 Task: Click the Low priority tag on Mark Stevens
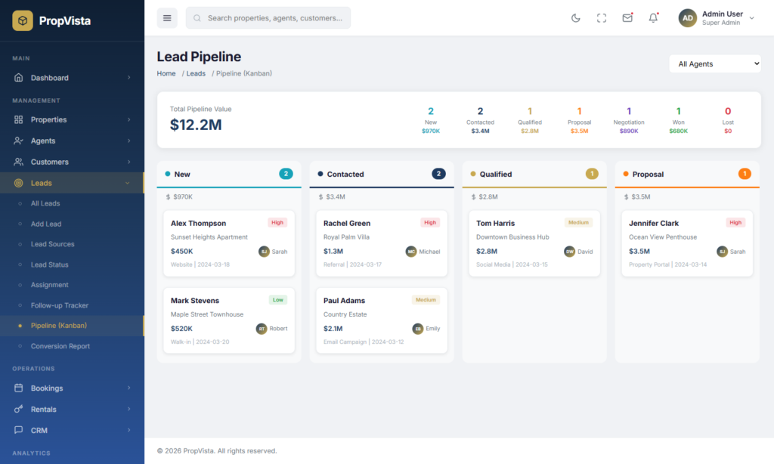pyautogui.click(x=278, y=299)
